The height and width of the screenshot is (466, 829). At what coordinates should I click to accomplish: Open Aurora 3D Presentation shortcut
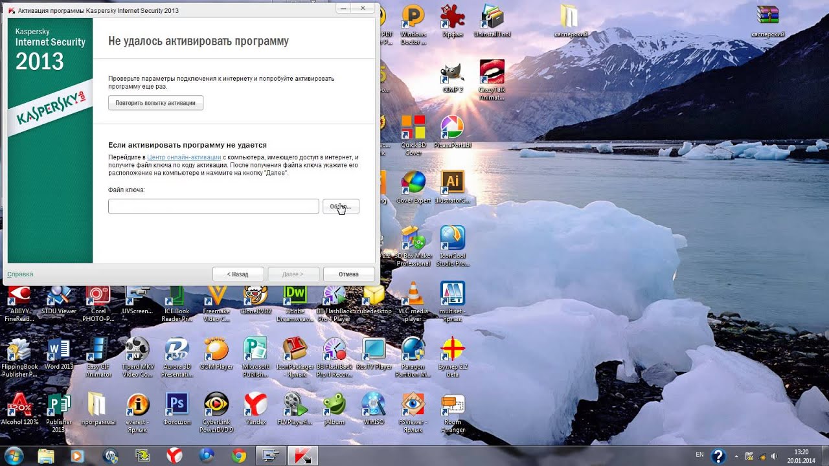pos(176,358)
